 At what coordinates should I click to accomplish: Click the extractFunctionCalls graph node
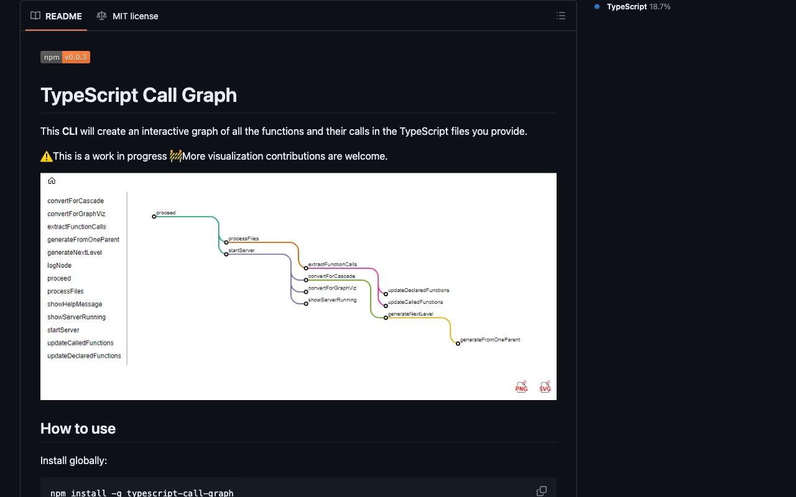pos(306,268)
